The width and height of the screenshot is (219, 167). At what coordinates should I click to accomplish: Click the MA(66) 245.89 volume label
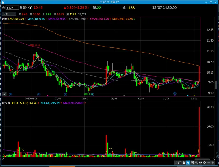click(x=50, y=103)
